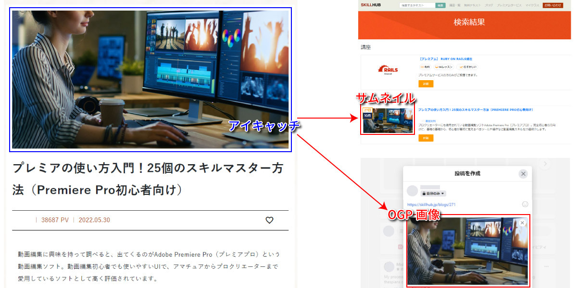This screenshot has width=577, height=288.
Task: Click the 詳細 button under the Rails course
Action: [426, 84]
